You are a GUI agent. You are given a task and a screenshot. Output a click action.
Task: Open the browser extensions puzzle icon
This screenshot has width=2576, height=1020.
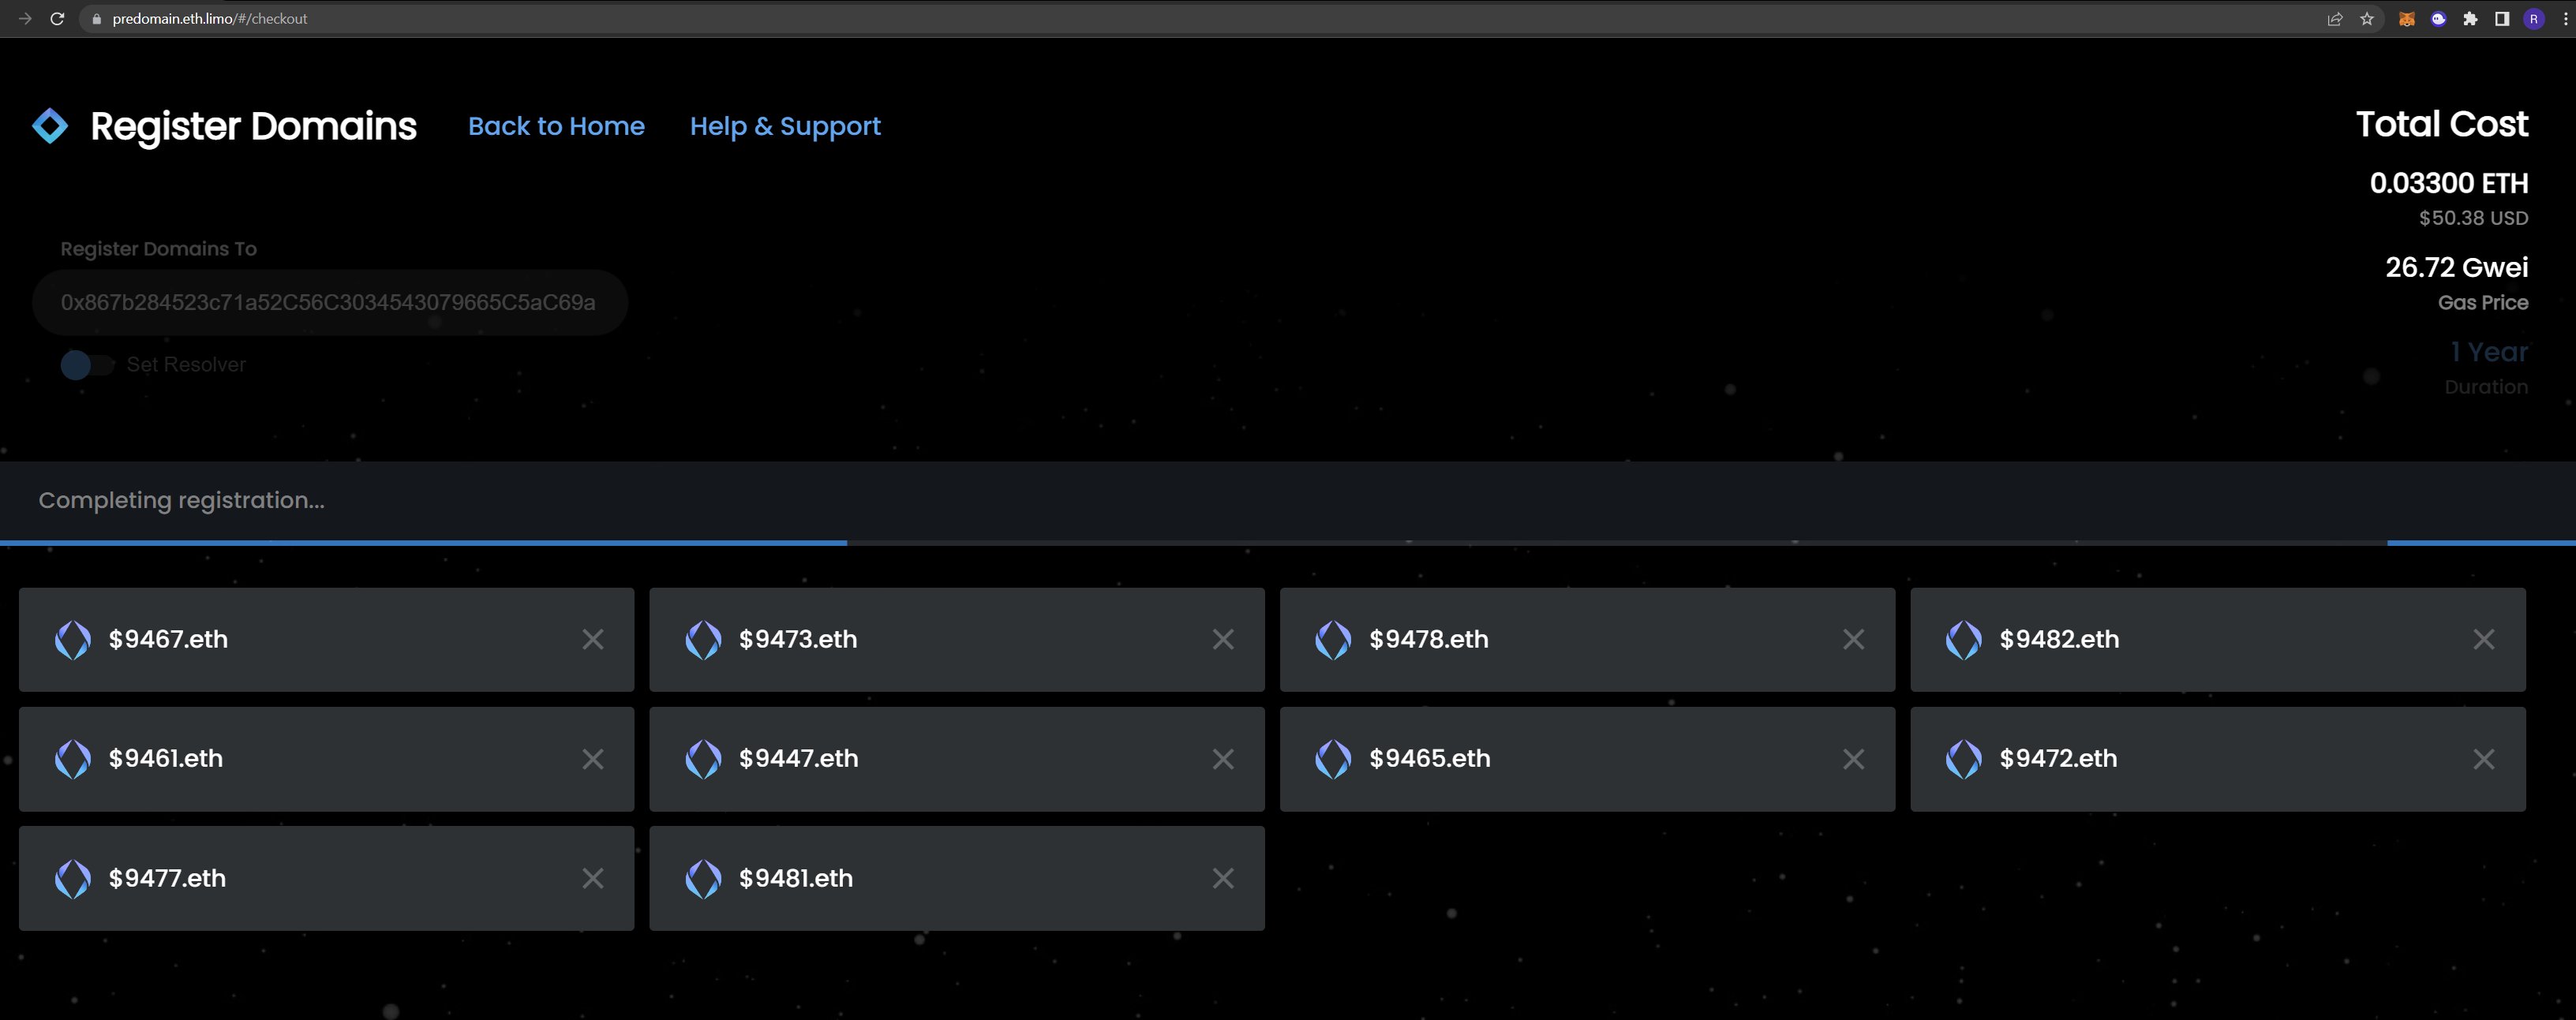2470,19
